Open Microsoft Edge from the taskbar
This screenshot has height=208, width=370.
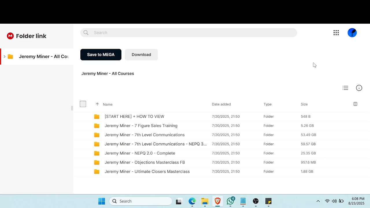(x=192, y=201)
